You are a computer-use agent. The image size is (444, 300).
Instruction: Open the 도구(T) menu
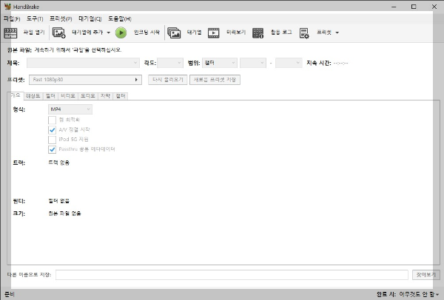pos(35,19)
